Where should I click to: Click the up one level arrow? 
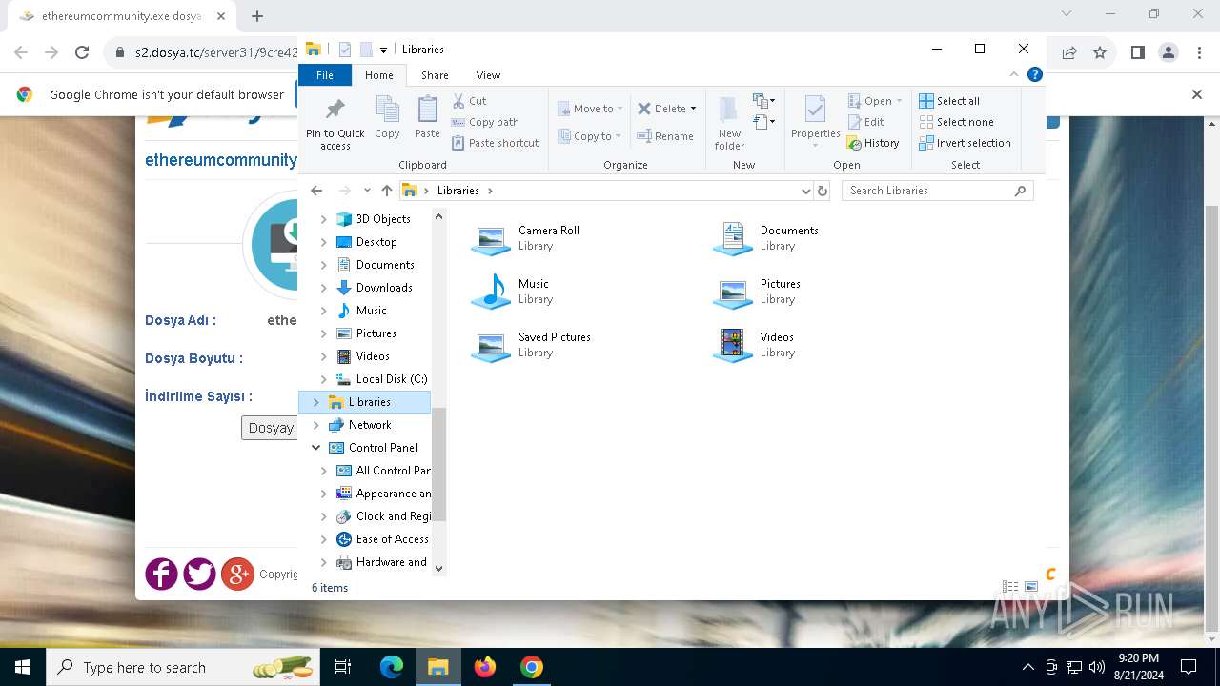[x=386, y=191]
